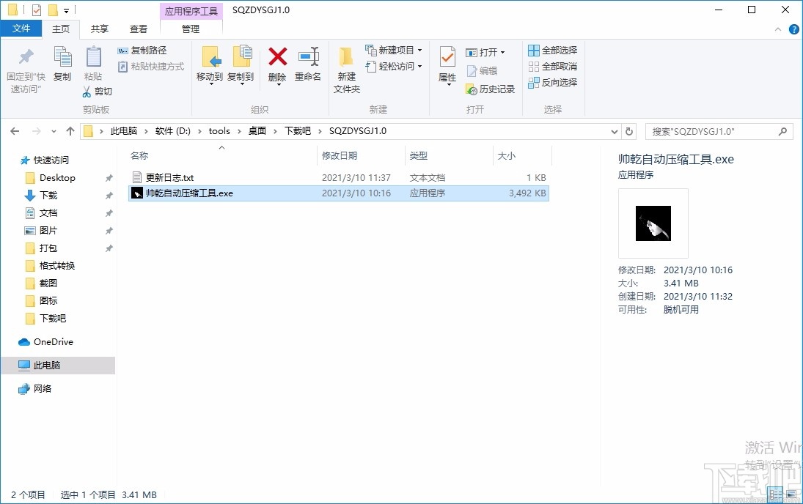
Task: Navigate to tools in the breadcrumb path
Action: (x=219, y=130)
